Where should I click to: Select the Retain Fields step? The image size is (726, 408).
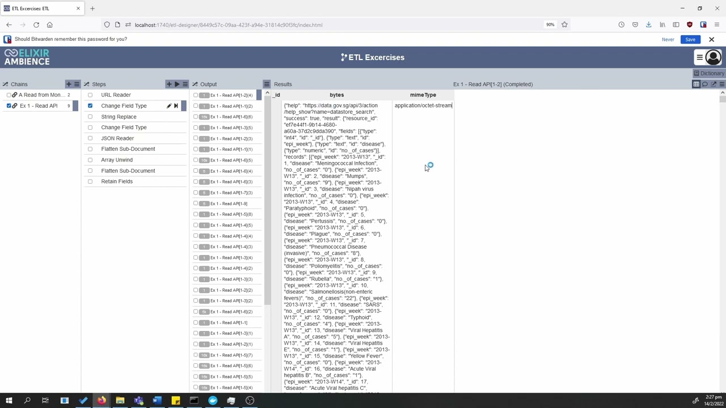pyautogui.click(x=117, y=181)
